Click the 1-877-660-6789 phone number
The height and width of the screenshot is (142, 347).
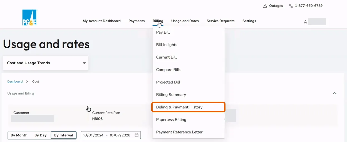click(x=309, y=6)
